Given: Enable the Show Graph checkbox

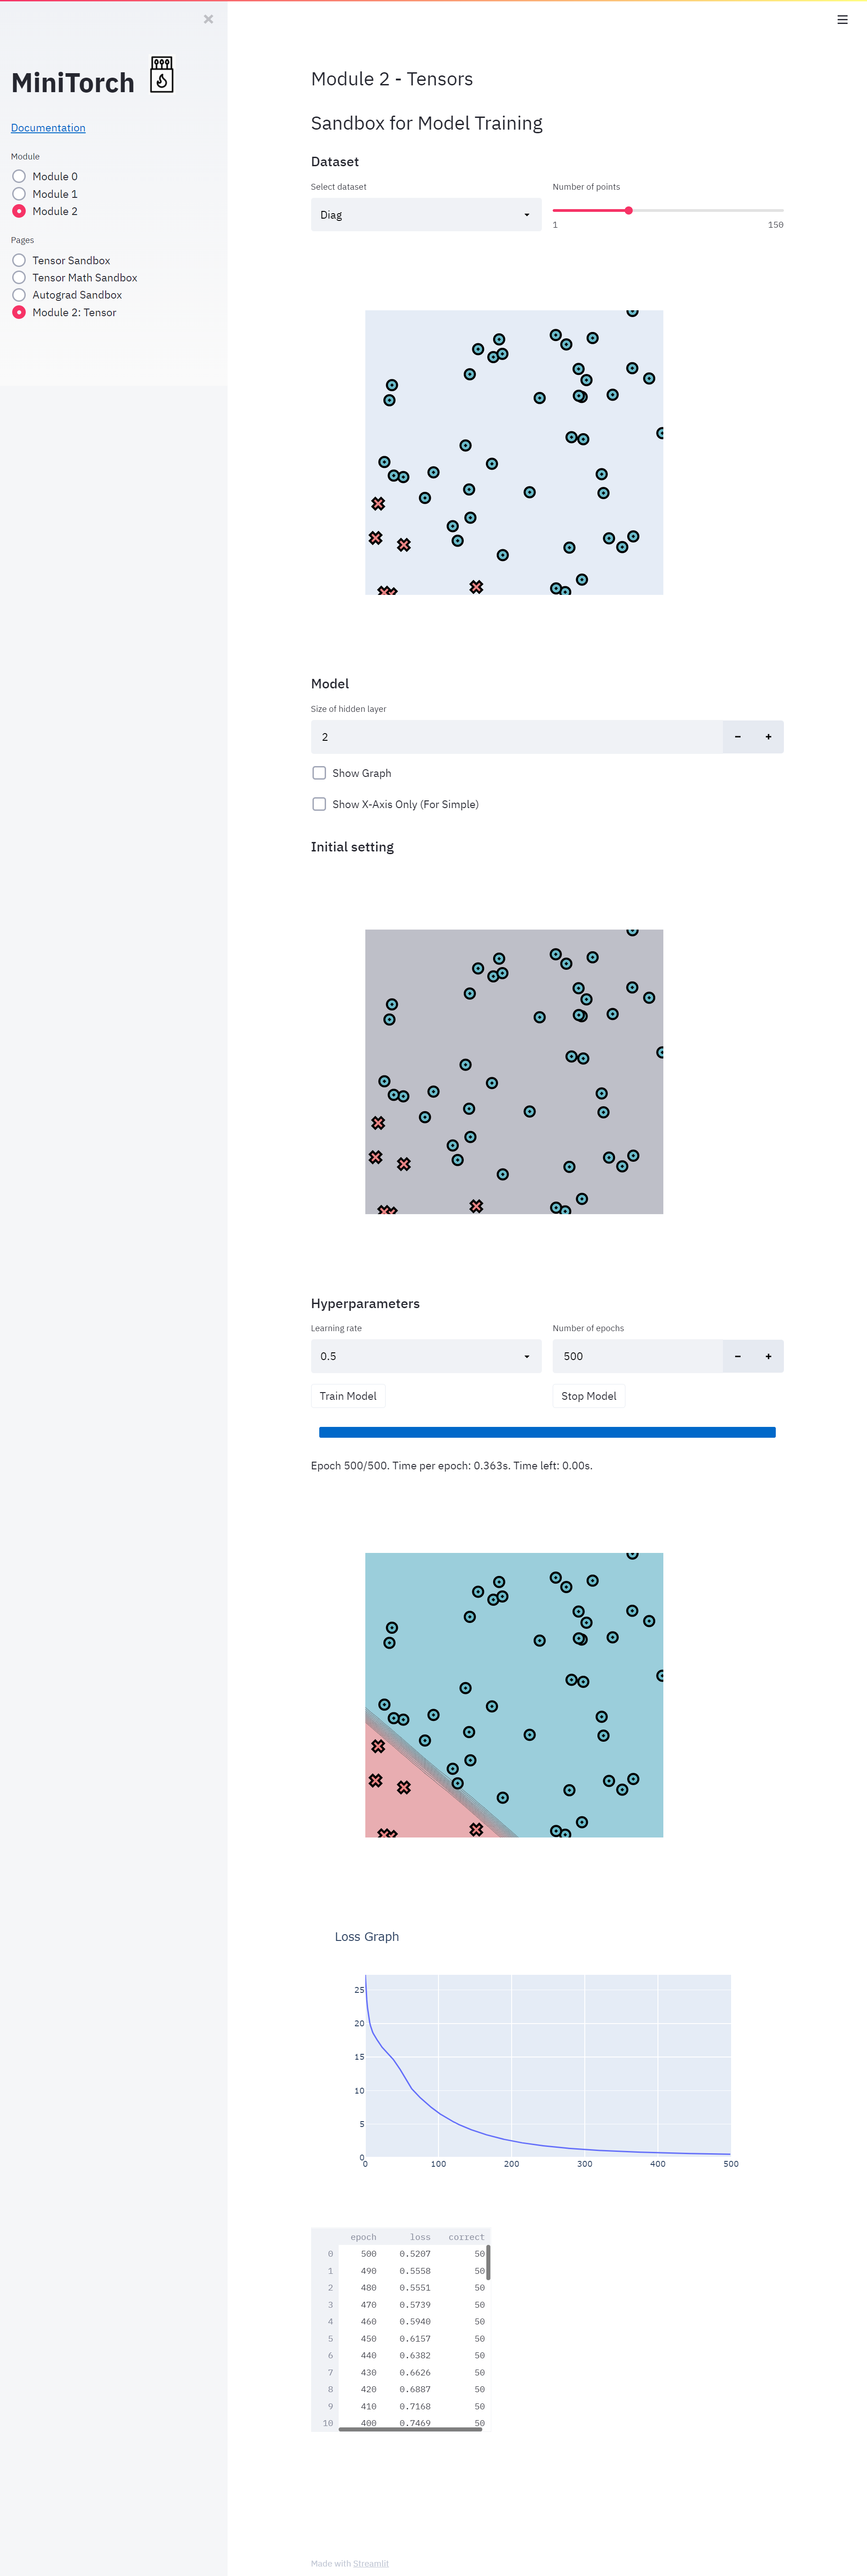Looking at the screenshot, I should pos(319,772).
